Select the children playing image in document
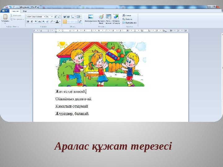 coord(101,64)
